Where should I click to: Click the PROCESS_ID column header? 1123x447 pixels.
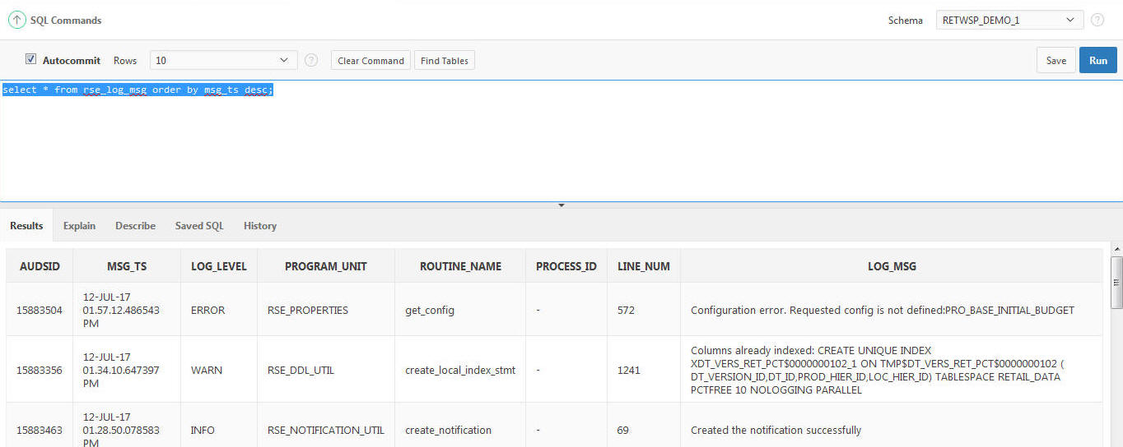(x=566, y=266)
